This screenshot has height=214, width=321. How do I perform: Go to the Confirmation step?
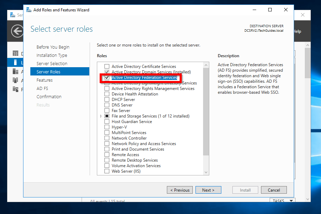(x=49, y=96)
